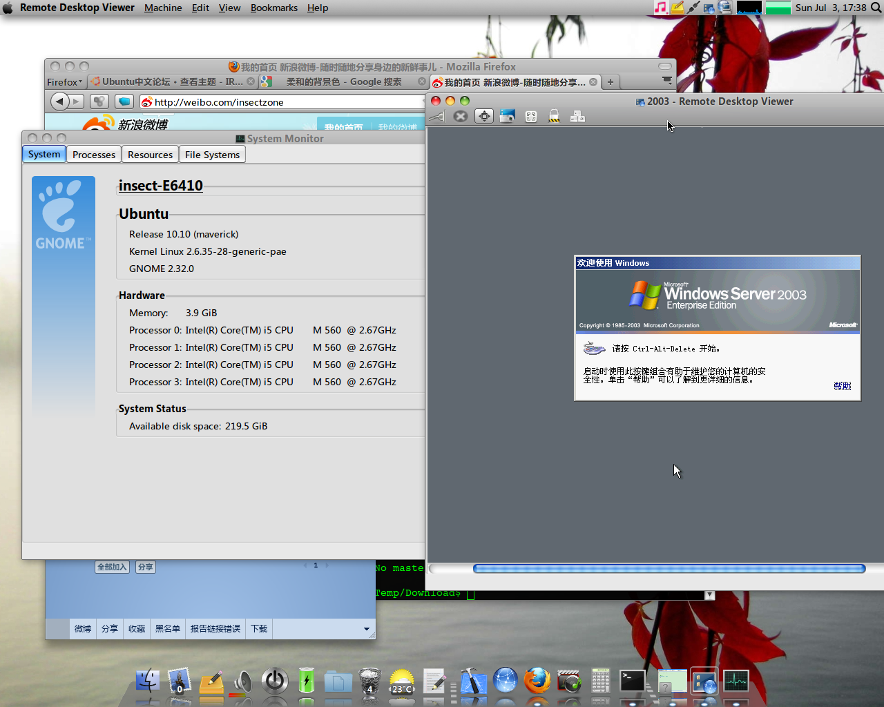Click 报告链接错误 link
The width and height of the screenshot is (884, 707).
(x=215, y=629)
